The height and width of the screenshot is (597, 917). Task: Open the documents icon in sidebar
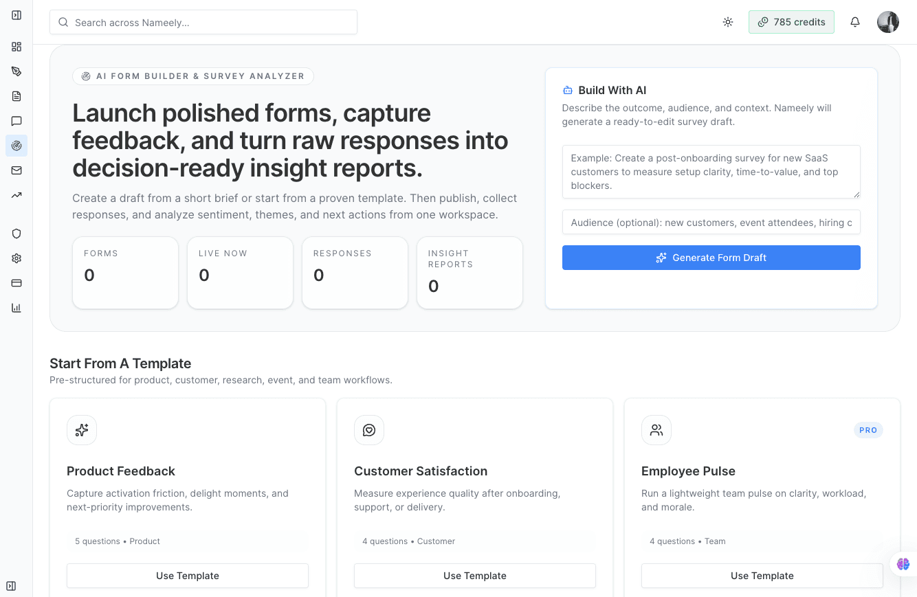tap(16, 96)
